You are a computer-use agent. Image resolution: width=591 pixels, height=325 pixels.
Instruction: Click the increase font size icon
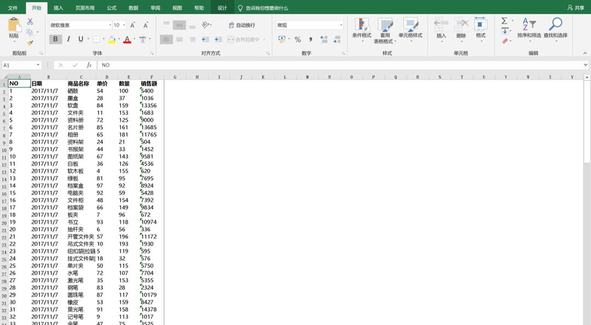pos(133,25)
